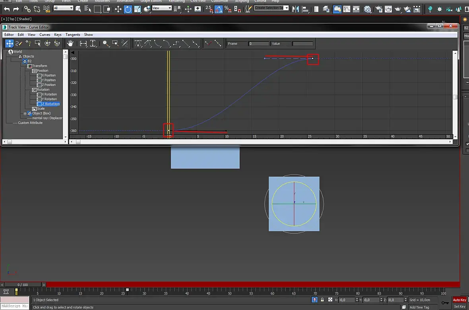Activate the Select and Scale tool

(137, 9)
